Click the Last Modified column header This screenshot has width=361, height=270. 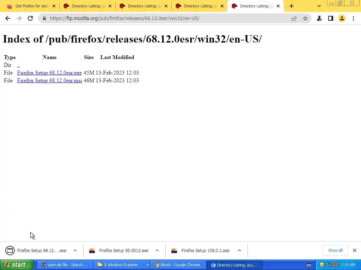(x=117, y=57)
